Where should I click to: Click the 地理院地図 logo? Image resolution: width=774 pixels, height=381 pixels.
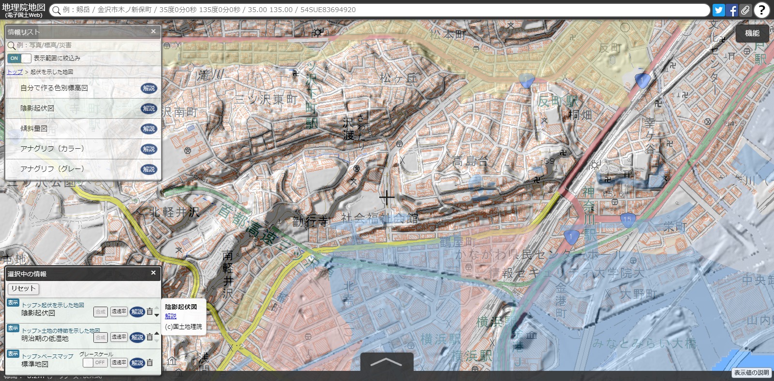pyautogui.click(x=23, y=10)
